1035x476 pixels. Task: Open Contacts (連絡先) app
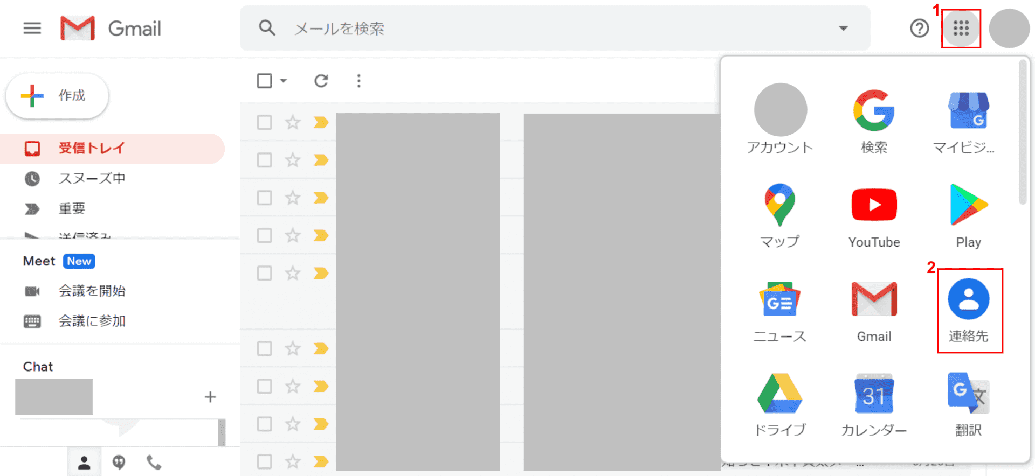coord(969,311)
